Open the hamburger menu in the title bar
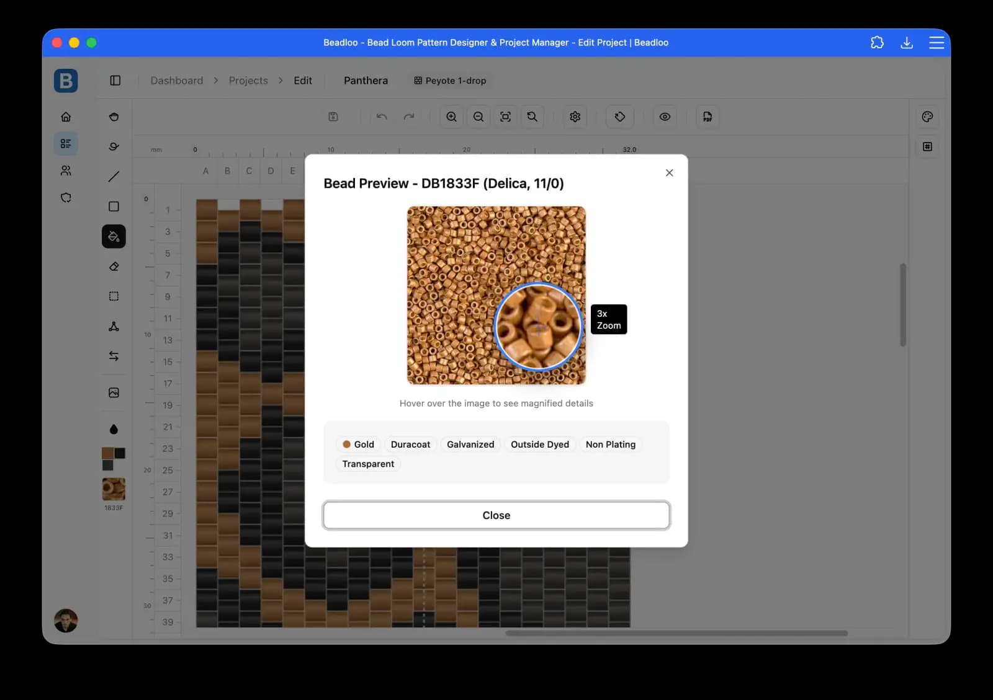The height and width of the screenshot is (700, 993). tap(937, 43)
